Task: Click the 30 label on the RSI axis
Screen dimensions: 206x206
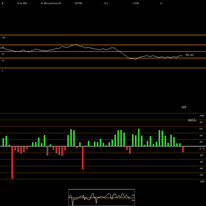Action: point(3,61)
